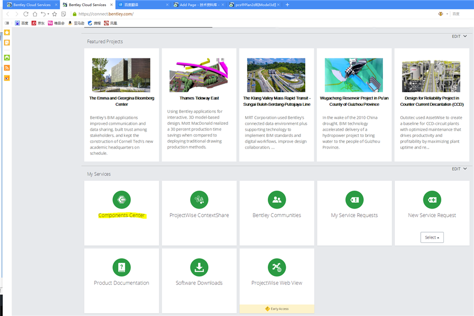
Task: Close the pcs中Plan2d和Model3d tab
Action: [x=278, y=5]
